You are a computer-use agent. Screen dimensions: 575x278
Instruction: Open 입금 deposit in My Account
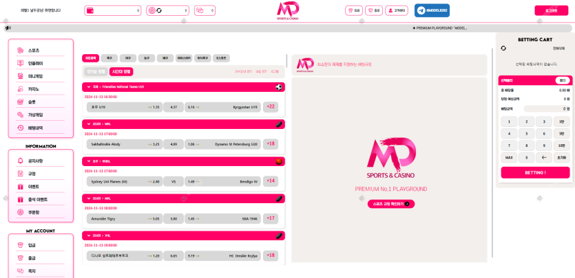(41, 245)
